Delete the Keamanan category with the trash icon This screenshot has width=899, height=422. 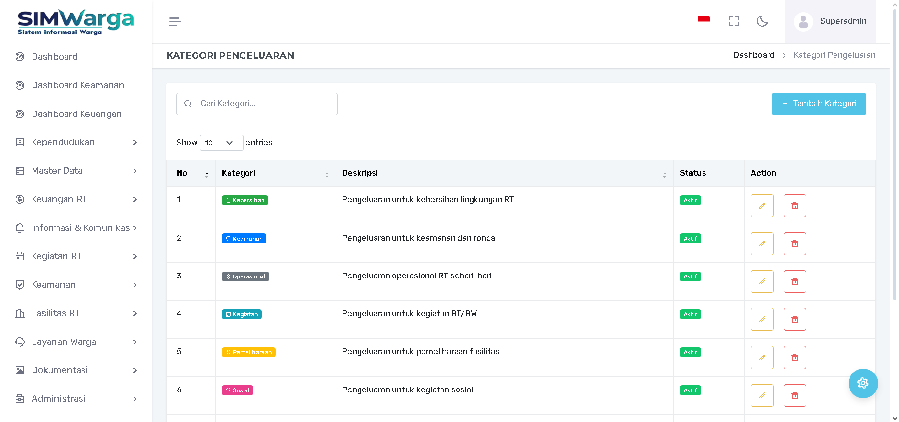794,244
